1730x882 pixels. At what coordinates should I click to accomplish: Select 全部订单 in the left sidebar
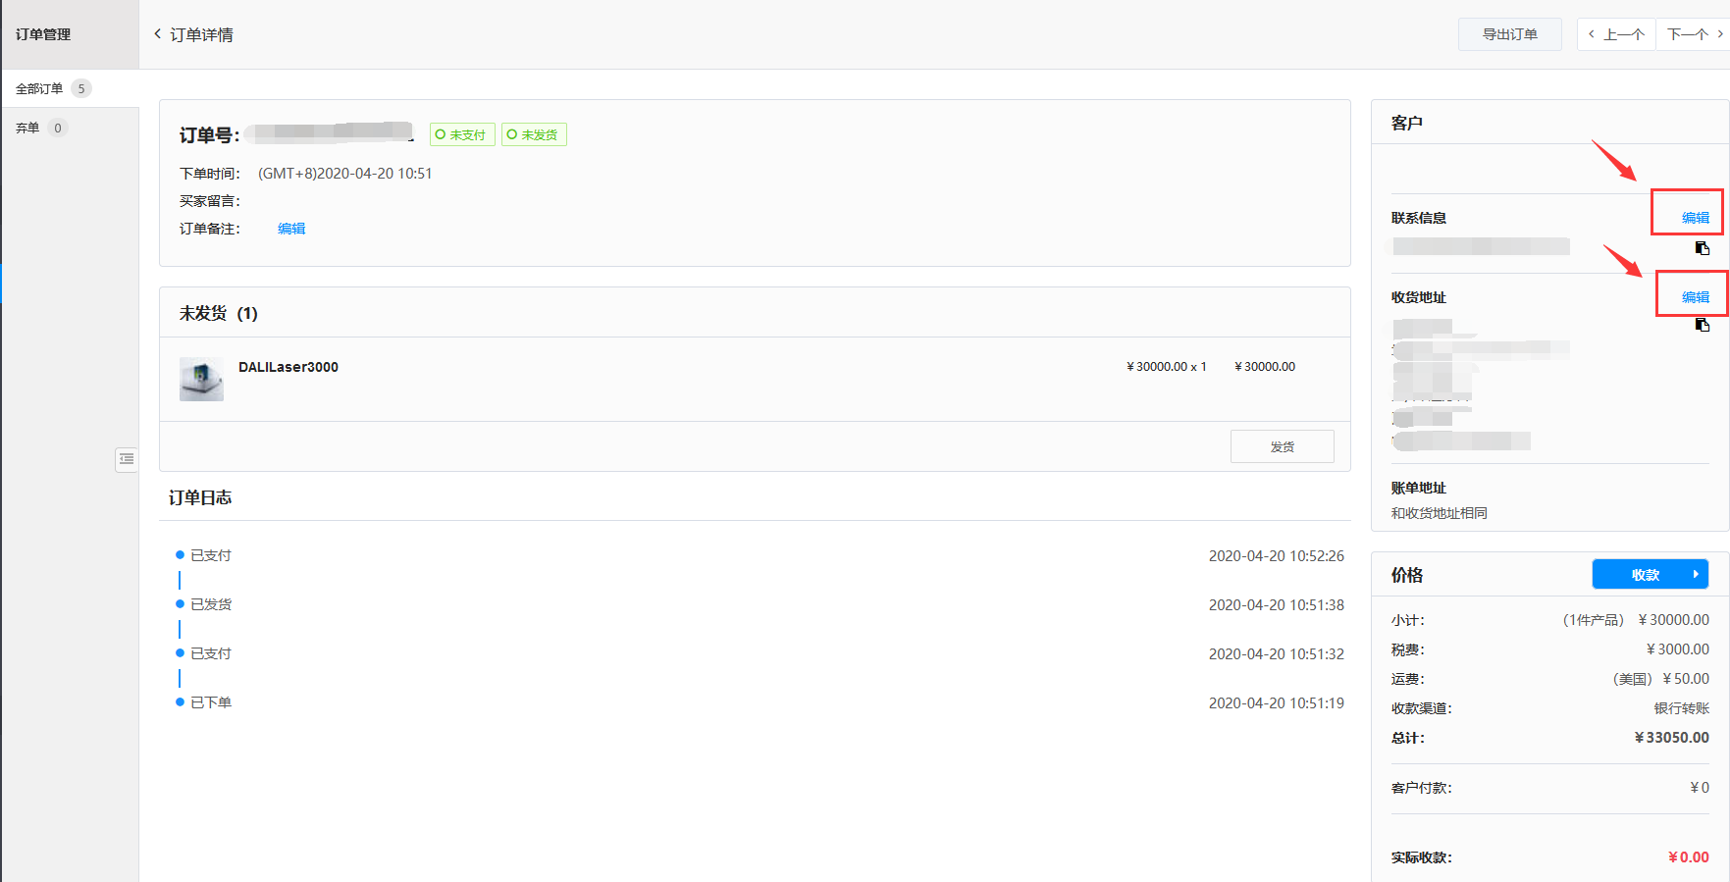[39, 88]
